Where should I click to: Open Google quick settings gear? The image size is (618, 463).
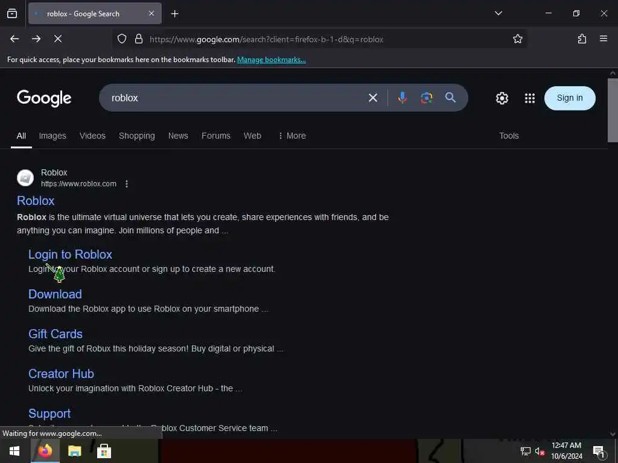tap(502, 98)
